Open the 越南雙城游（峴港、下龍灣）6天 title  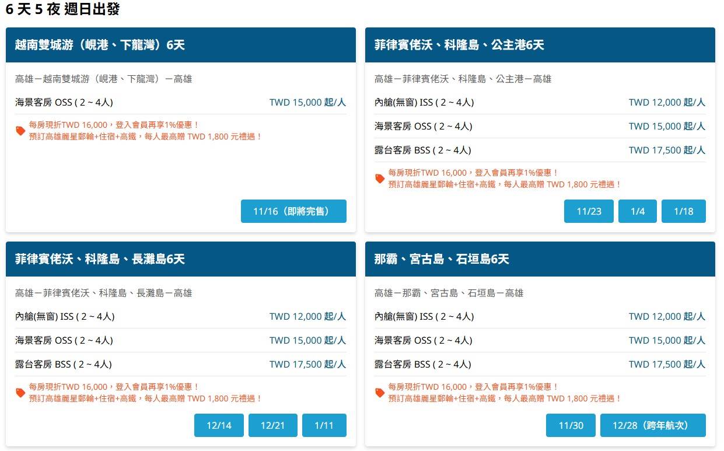tap(100, 45)
